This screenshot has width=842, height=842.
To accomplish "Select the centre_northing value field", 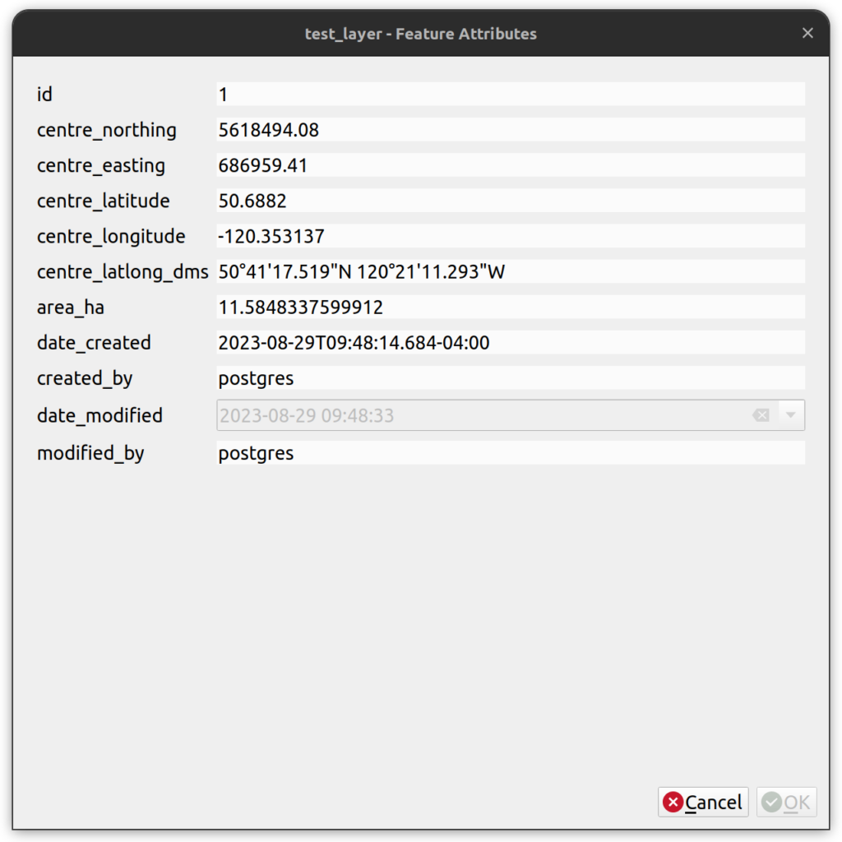I will pos(510,130).
